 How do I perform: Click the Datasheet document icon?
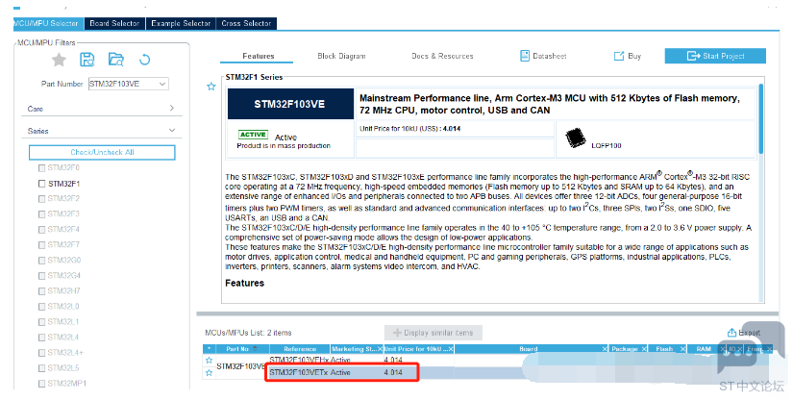(x=525, y=56)
